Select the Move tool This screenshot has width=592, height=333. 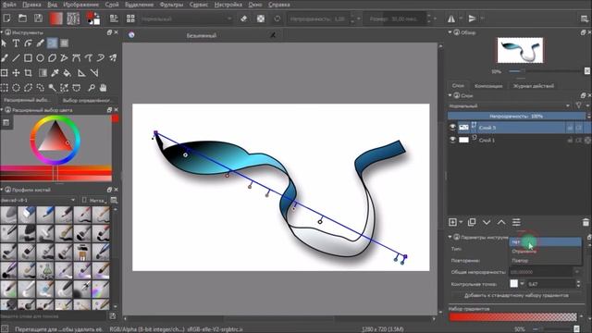tap(16, 73)
